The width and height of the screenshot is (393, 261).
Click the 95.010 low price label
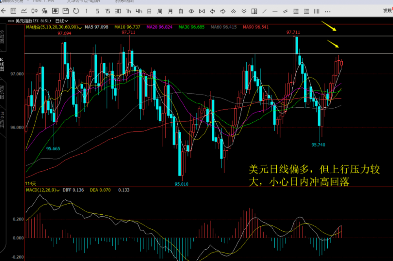point(182,184)
